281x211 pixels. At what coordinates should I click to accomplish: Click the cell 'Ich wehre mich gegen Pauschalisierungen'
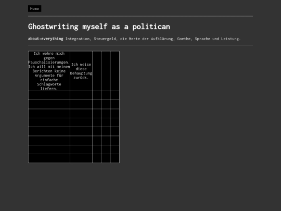tap(49, 71)
